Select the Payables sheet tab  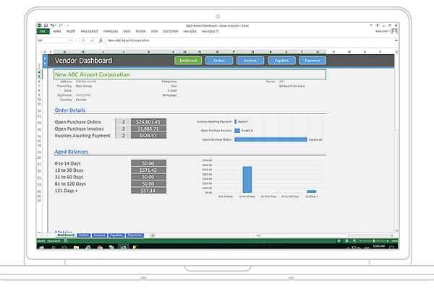tap(116, 235)
